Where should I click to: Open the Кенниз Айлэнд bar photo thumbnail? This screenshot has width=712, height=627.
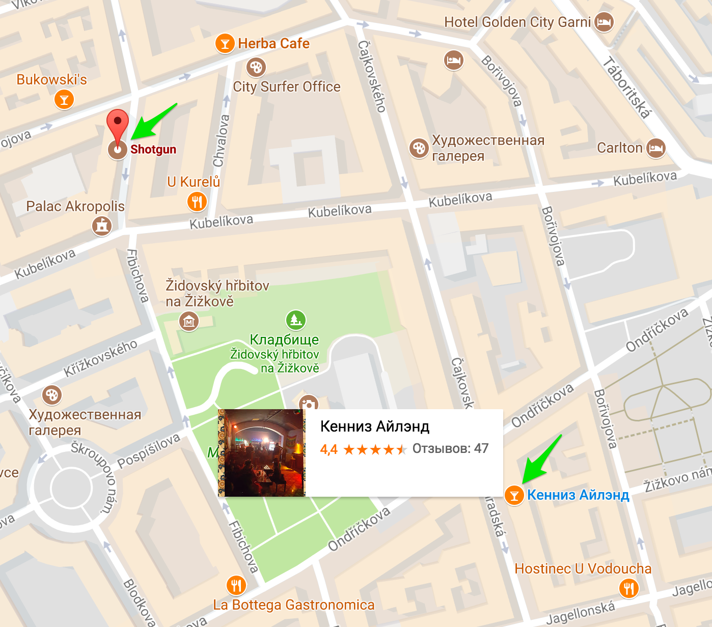[261, 453]
